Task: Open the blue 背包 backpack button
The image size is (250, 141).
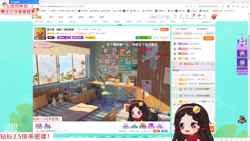Action: pos(165,131)
